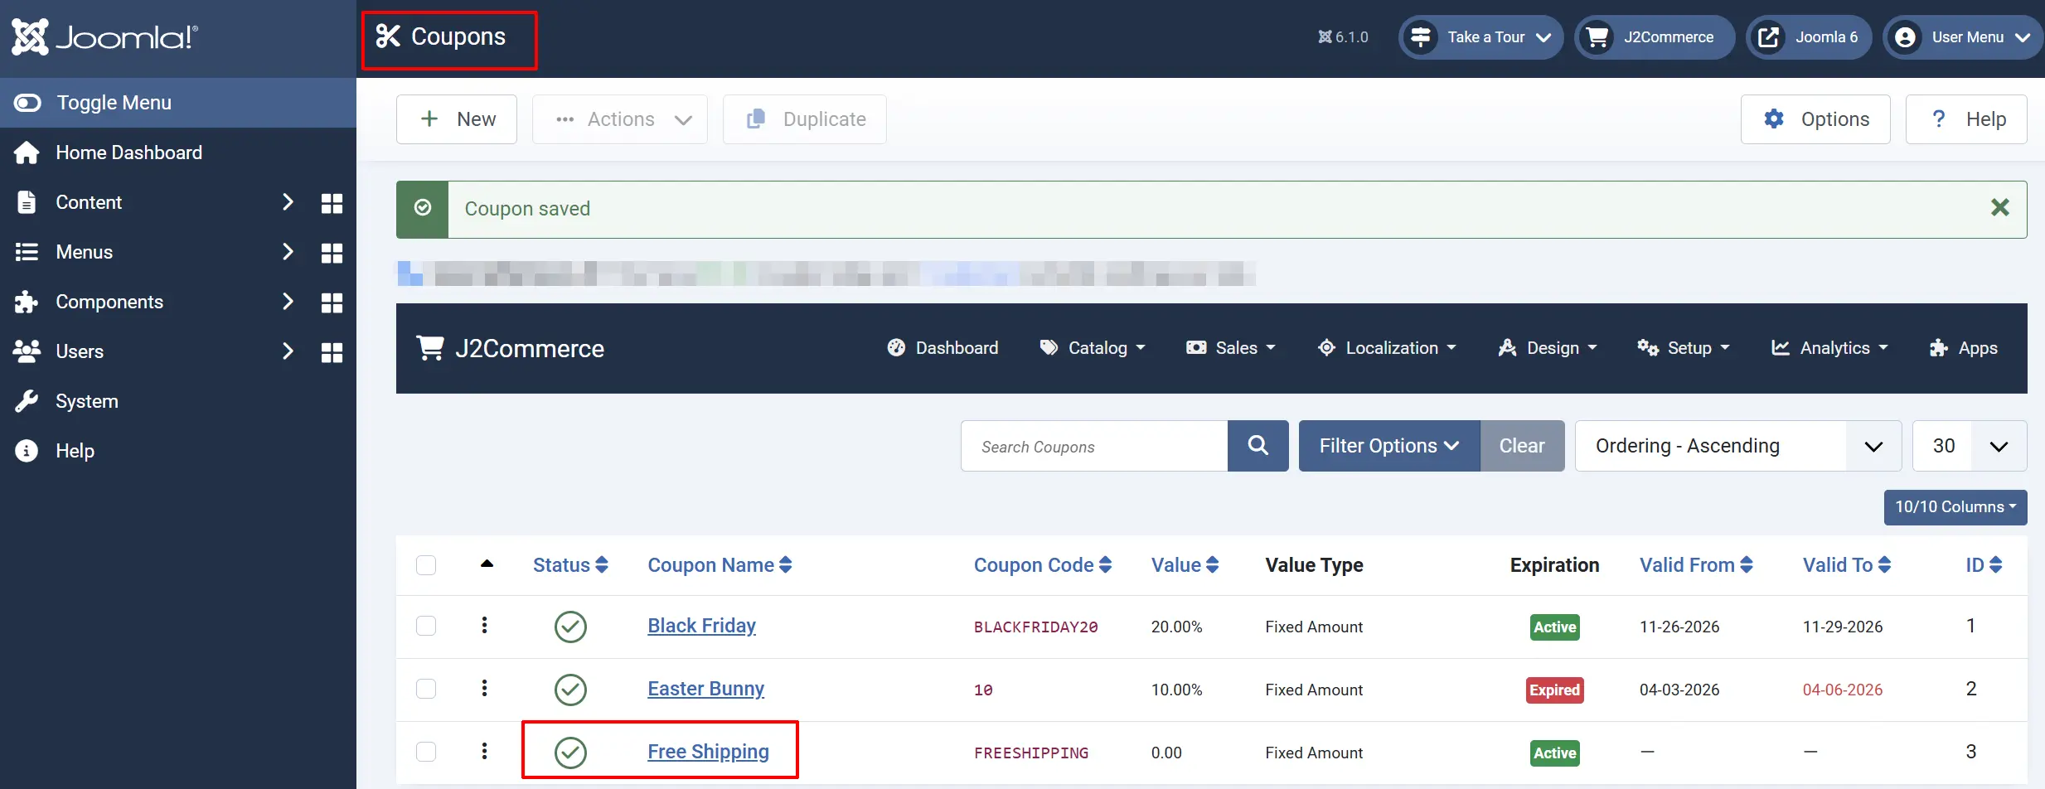Select the Easter Bunny row checkbox
The height and width of the screenshot is (789, 2045).
[426, 689]
